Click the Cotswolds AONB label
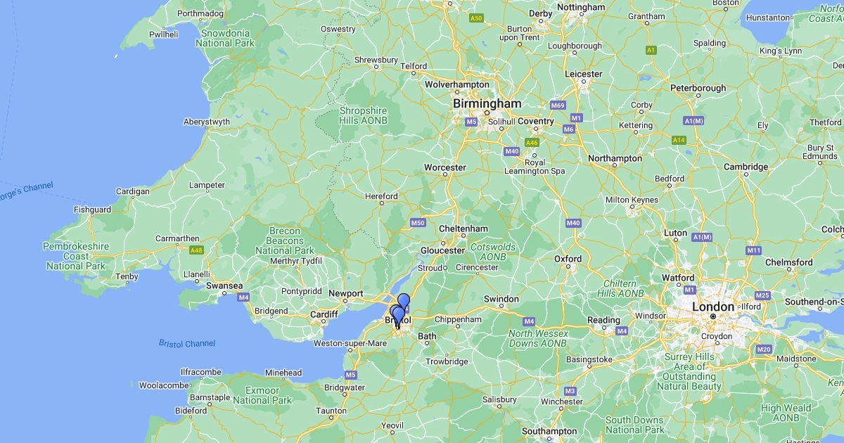This screenshot has height=443, width=844. (493, 252)
